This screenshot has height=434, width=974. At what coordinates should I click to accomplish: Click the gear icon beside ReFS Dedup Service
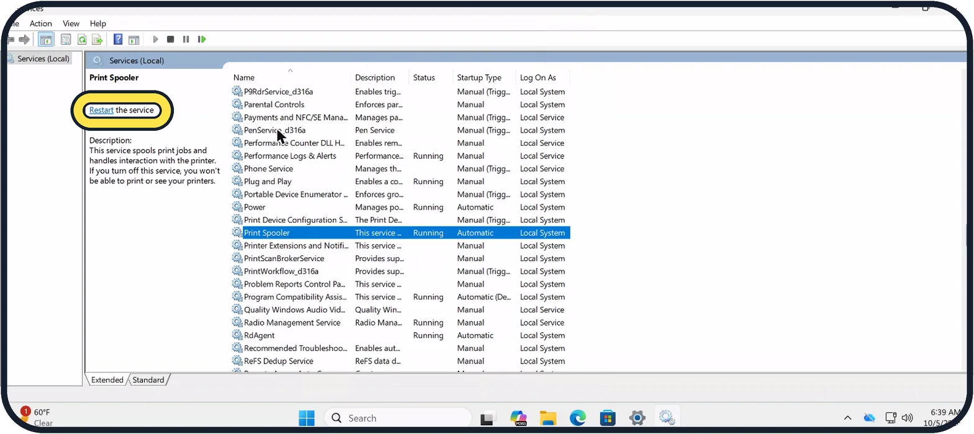237,361
